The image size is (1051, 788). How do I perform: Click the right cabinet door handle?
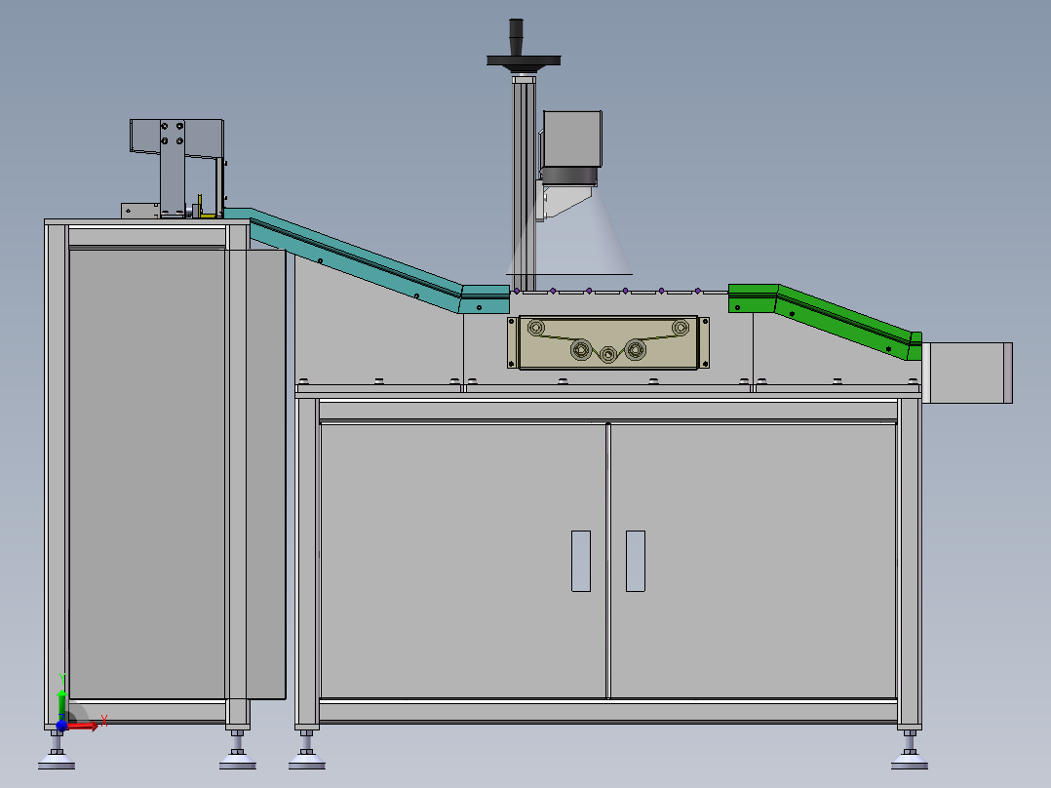(x=636, y=562)
